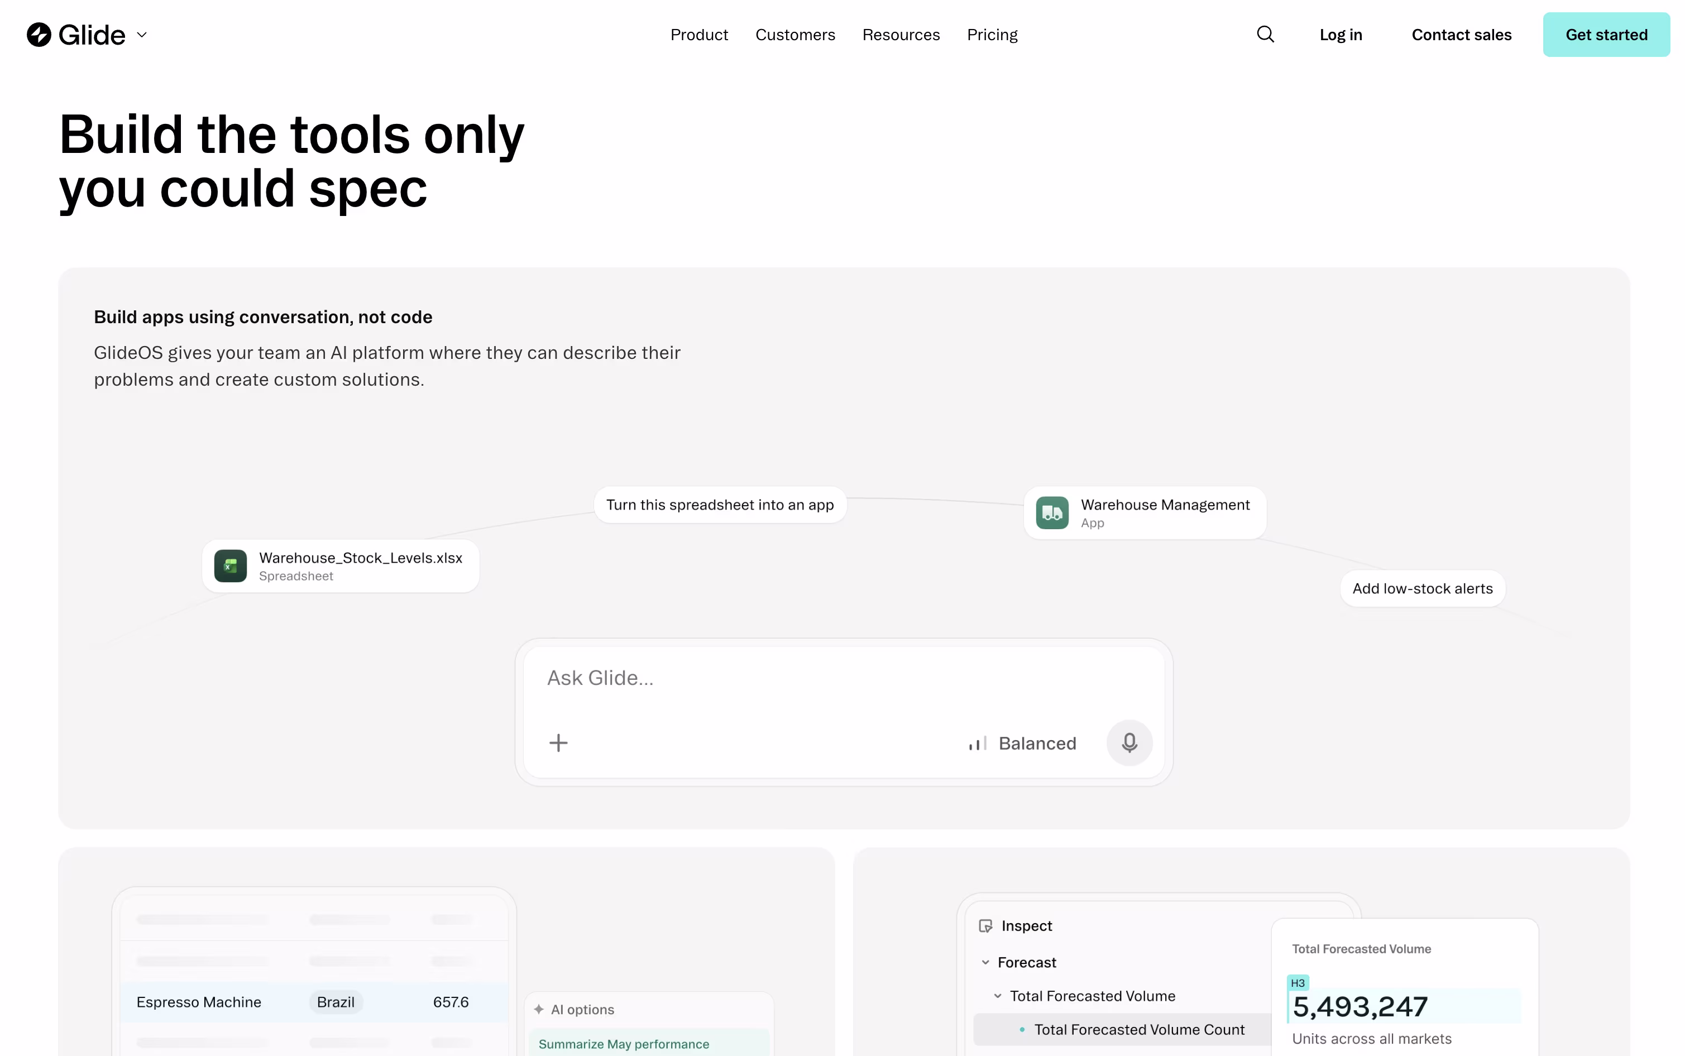
Task: Click the plus attachment icon
Action: coord(557,743)
